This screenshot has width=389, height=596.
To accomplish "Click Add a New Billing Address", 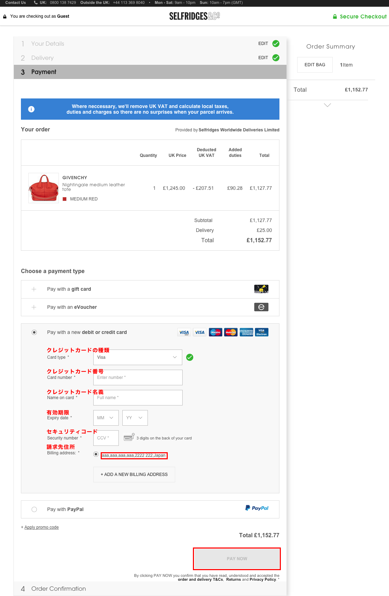I will (x=134, y=475).
